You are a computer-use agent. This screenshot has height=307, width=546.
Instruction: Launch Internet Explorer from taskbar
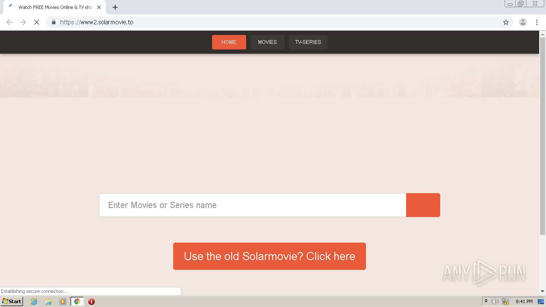click(x=34, y=301)
